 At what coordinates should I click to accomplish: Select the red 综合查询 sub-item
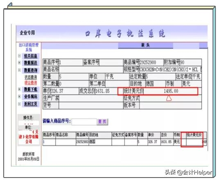tap(31, 83)
